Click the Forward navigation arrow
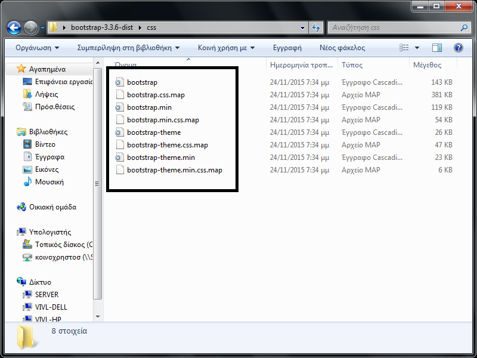477x358 pixels. (x=30, y=27)
